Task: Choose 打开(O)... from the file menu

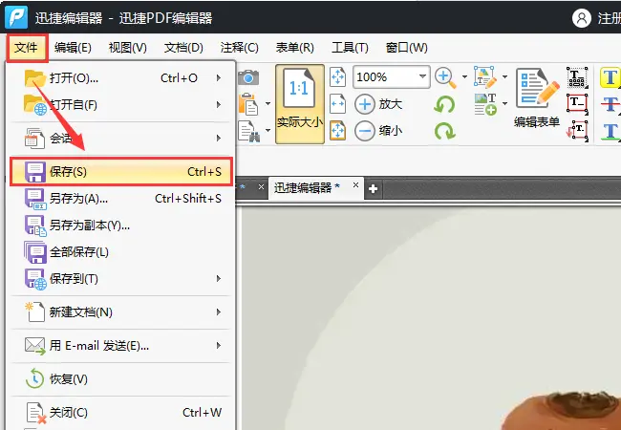Action: point(120,78)
